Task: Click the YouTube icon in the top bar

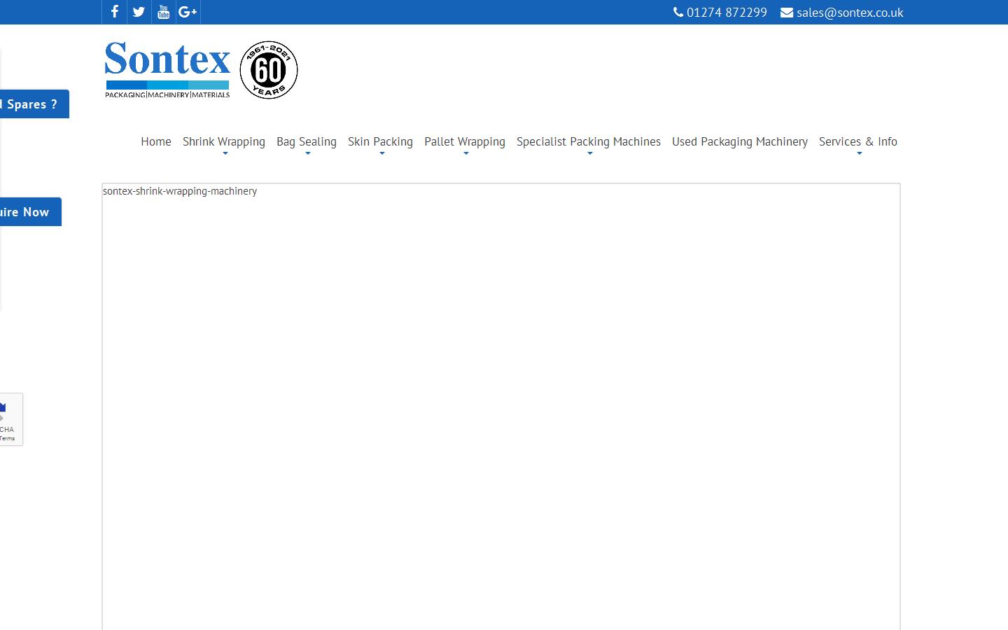Action: (x=163, y=12)
